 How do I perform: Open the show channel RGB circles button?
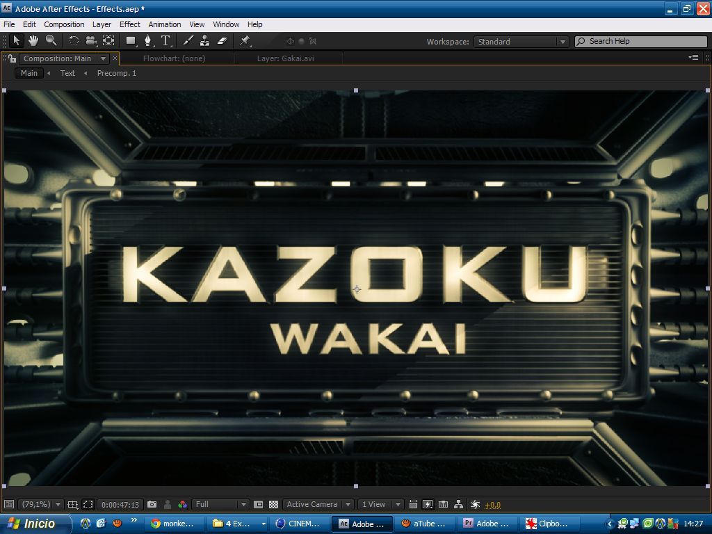coord(183,505)
